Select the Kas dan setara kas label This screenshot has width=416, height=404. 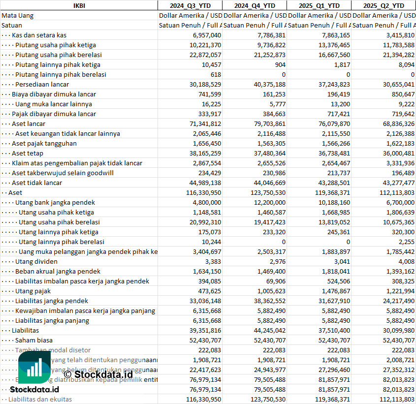pos(39,35)
